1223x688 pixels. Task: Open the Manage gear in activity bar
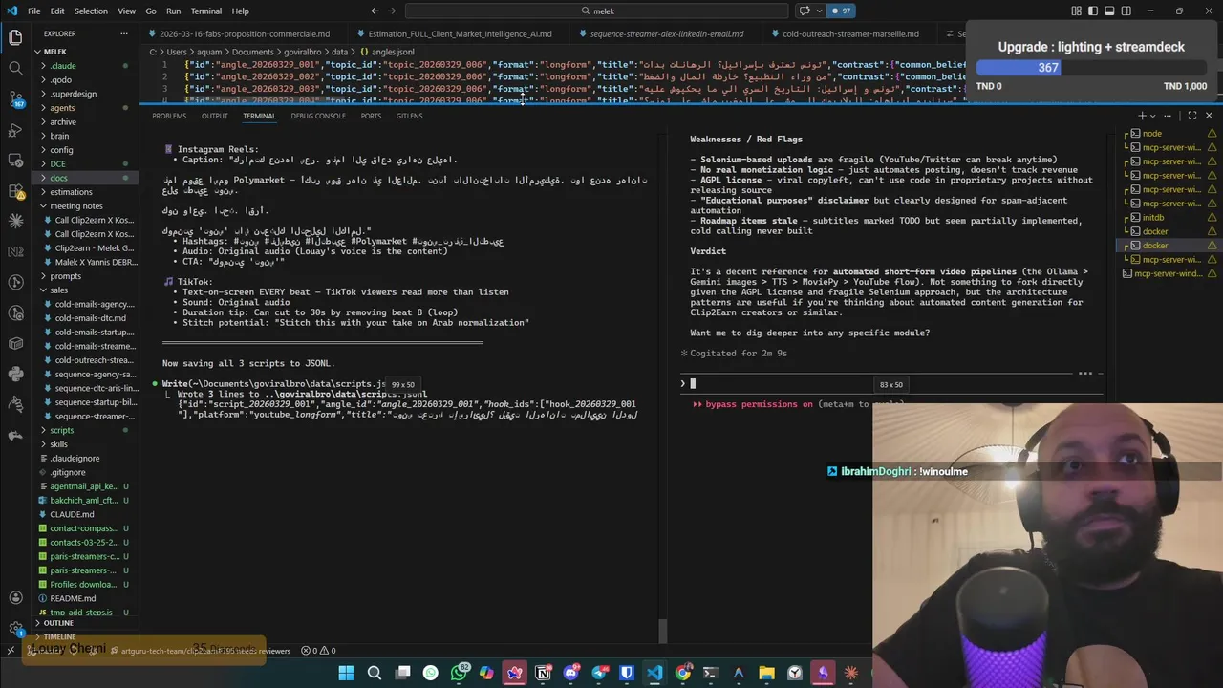tap(15, 629)
